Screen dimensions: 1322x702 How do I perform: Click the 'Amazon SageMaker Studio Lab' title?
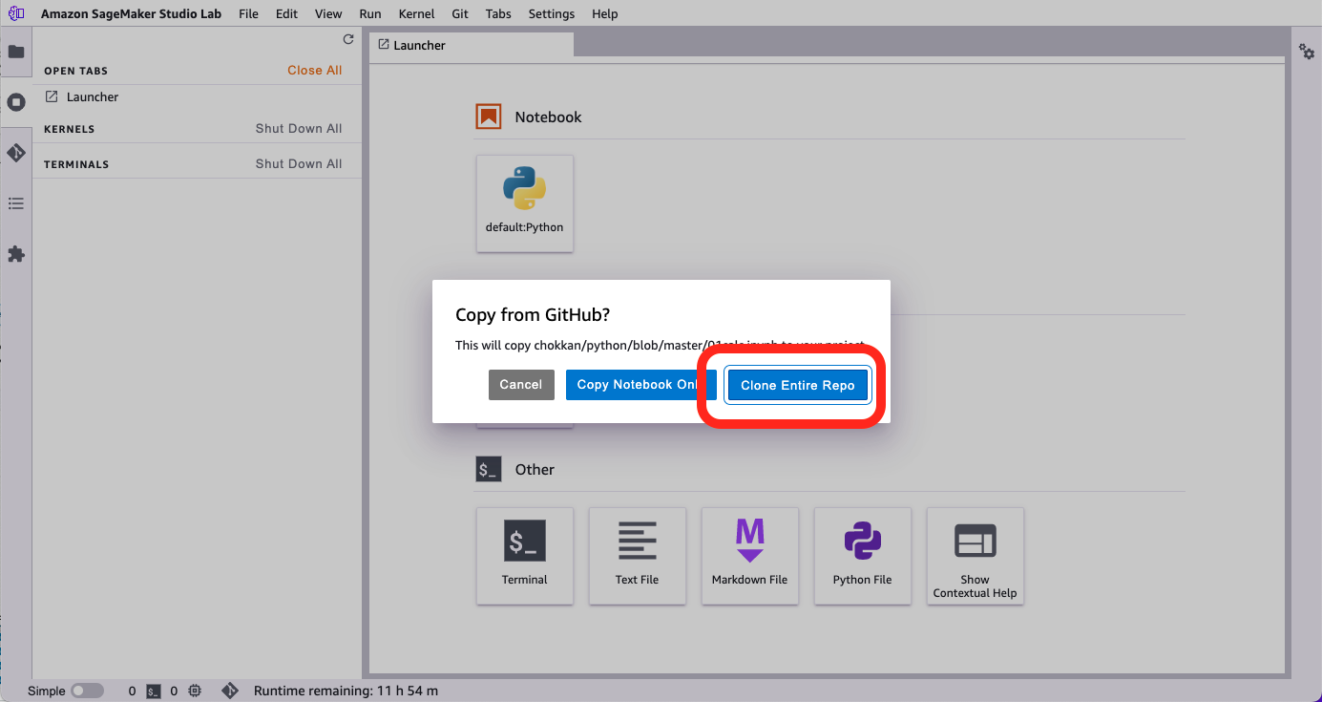130,13
